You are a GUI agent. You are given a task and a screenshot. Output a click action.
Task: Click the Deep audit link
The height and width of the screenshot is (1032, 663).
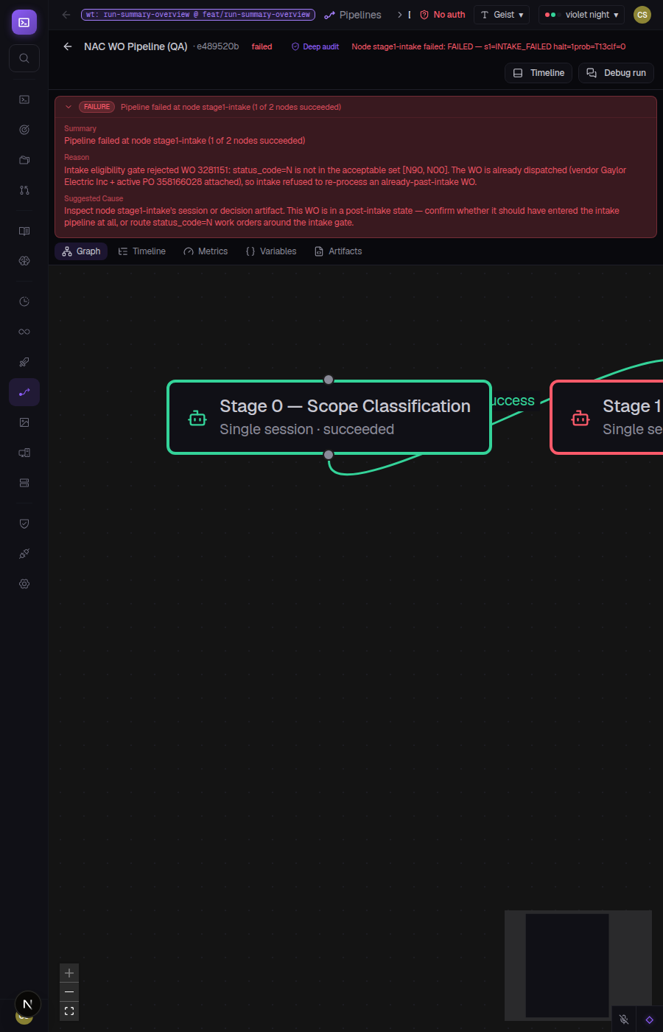click(315, 46)
